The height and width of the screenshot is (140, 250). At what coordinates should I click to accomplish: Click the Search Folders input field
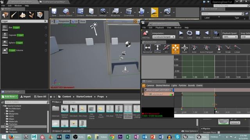tap(25, 102)
